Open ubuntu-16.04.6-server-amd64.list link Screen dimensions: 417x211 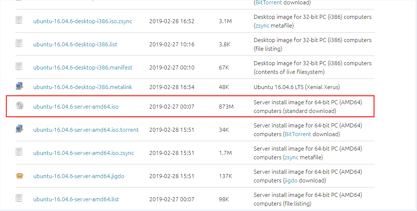click(x=76, y=199)
